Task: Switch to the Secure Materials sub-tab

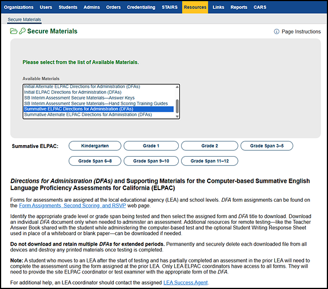Action: click(x=24, y=20)
